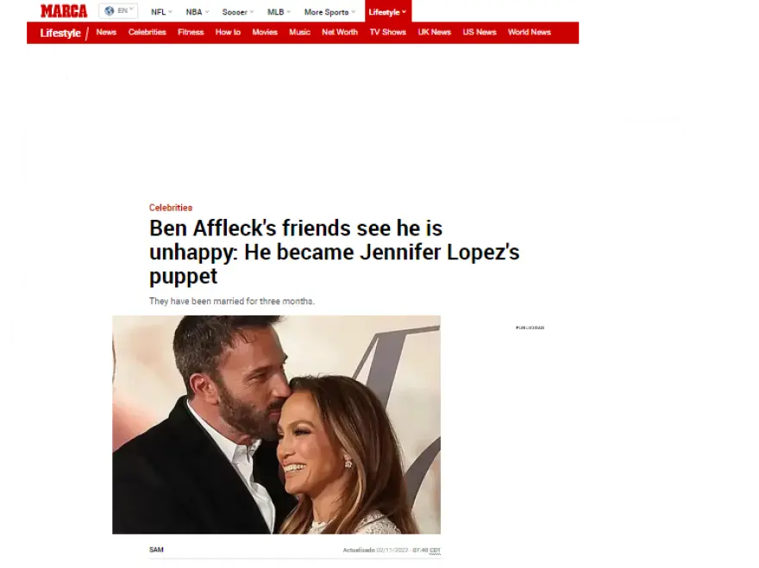Expand the NBA dropdown menu

click(x=198, y=12)
